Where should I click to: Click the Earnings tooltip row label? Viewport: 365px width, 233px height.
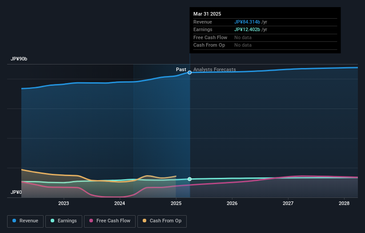[203, 29]
